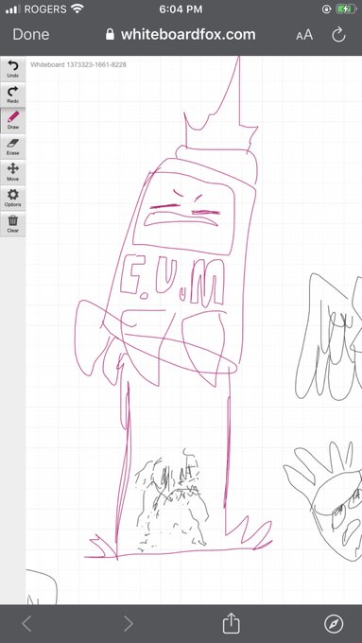Viewport: 362px width, 643px height.
Task: Click the Redo tool
Action: point(12,95)
